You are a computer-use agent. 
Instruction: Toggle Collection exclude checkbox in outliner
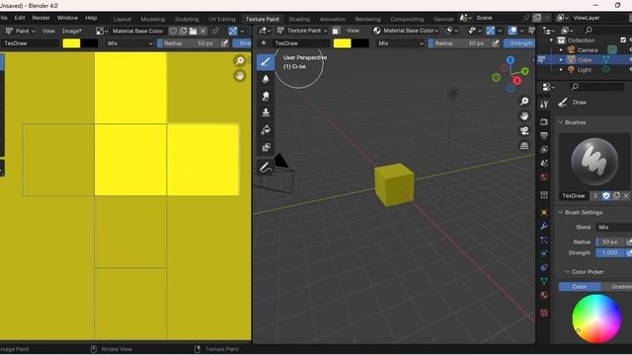(x=623, y=39)
